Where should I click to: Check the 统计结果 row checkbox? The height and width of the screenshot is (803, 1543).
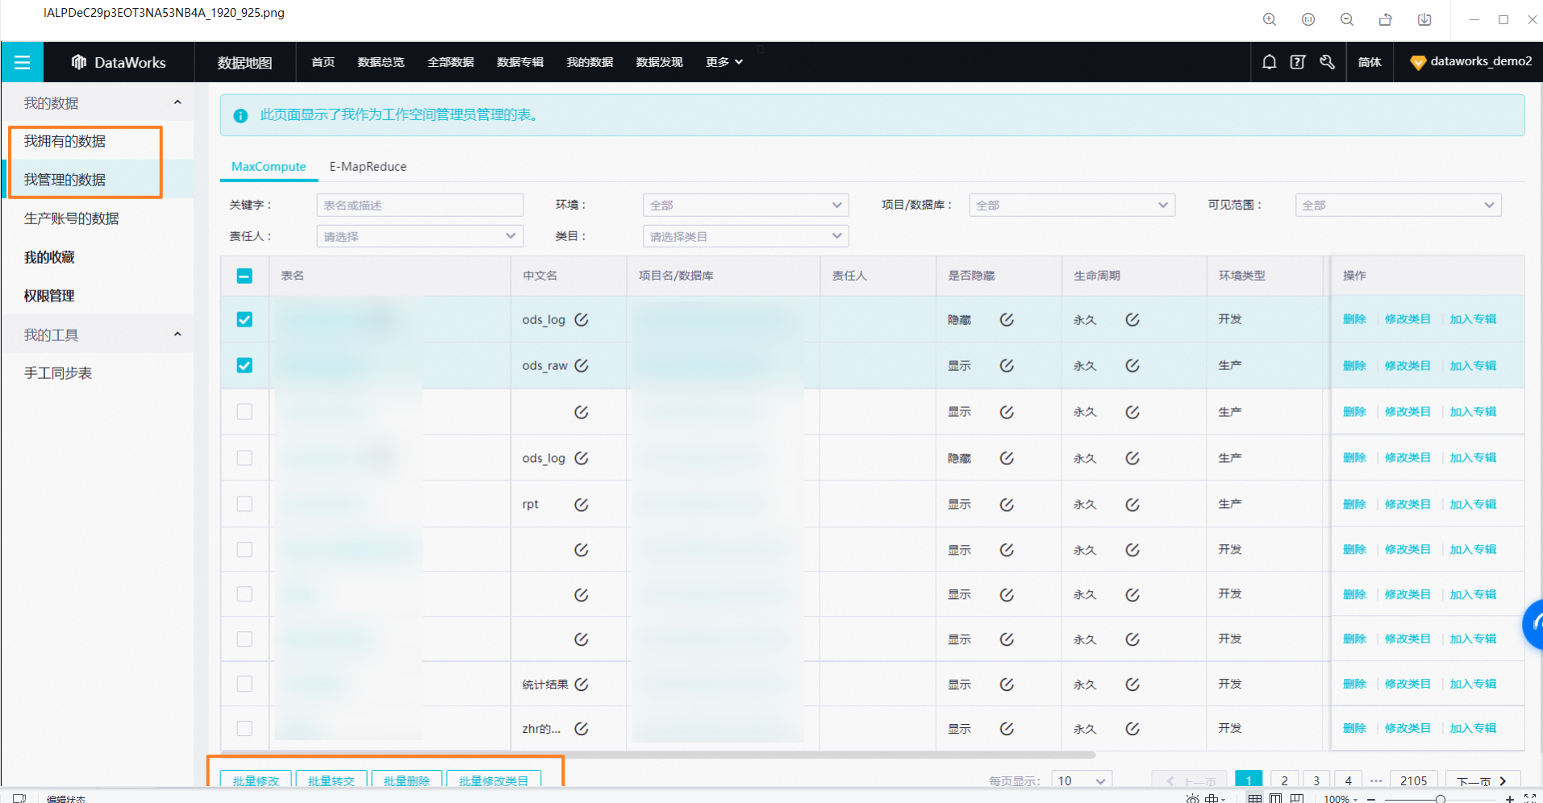[x=244, y=684]
